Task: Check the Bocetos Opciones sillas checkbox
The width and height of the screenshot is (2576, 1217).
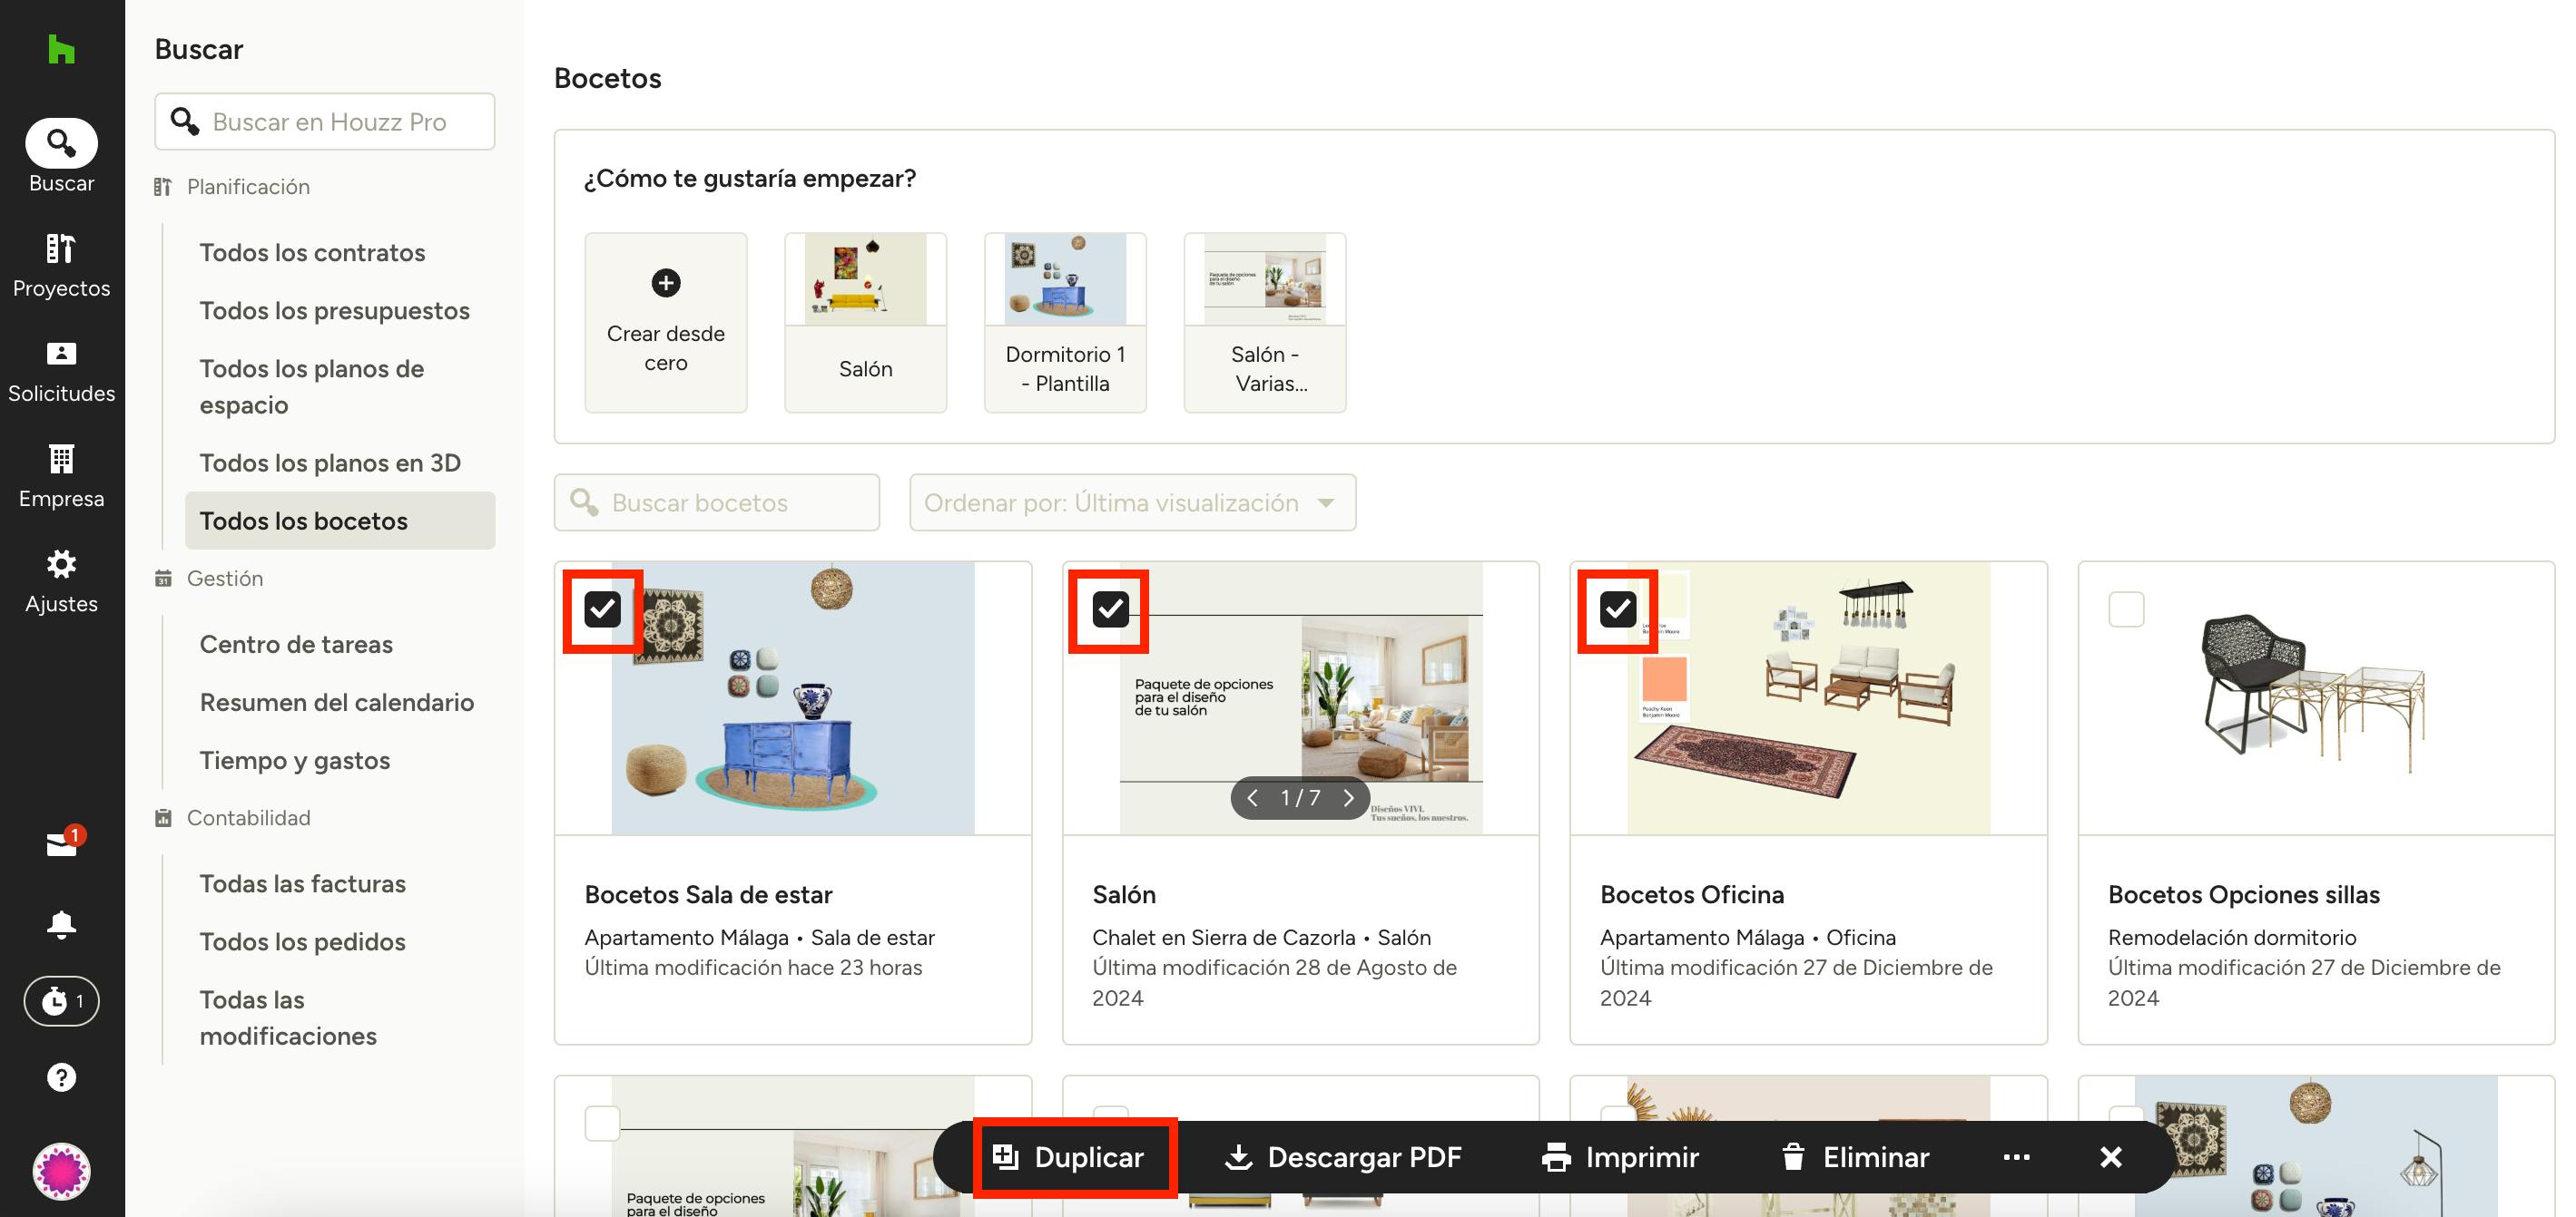Action: [2126, 608]
